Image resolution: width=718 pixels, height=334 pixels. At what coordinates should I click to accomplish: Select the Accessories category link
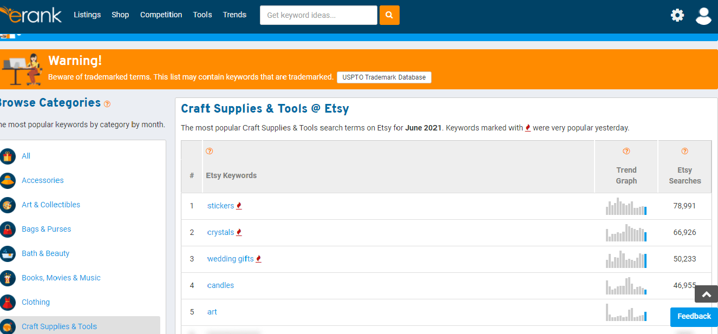coord(43,180)
